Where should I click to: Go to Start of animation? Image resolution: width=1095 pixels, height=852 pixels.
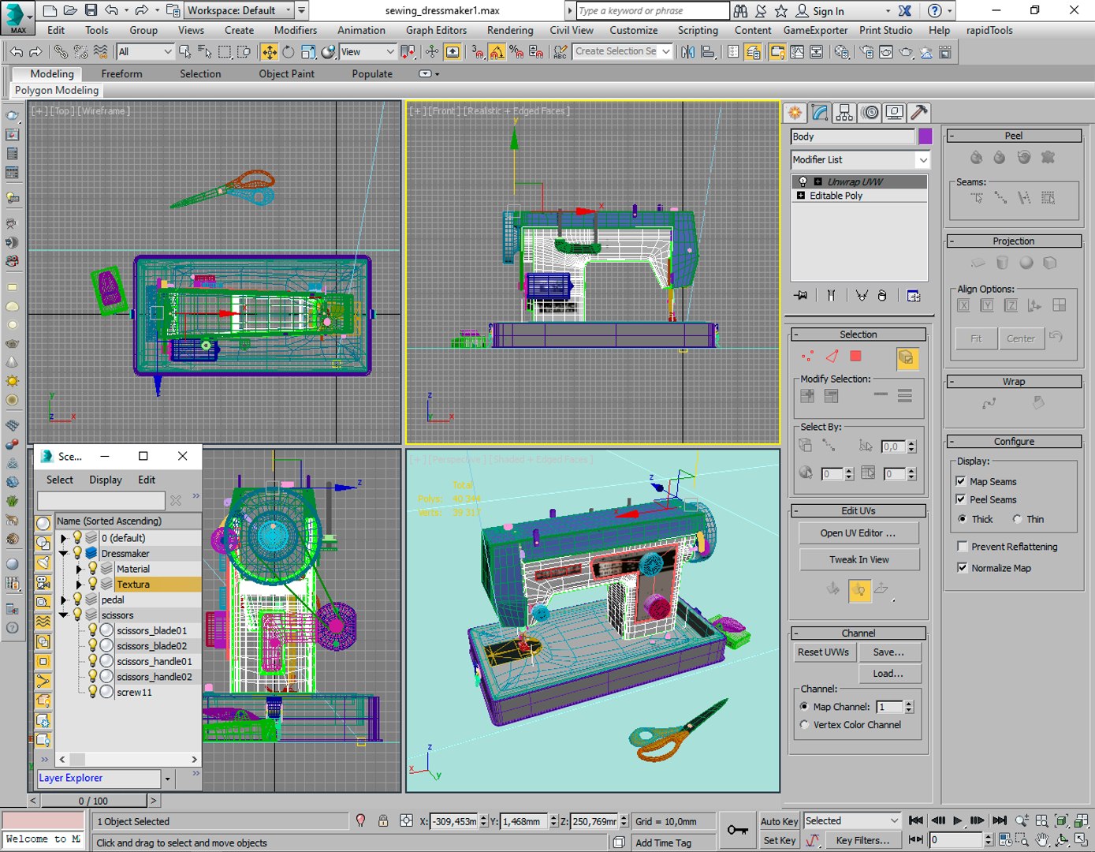click(916, 820)
